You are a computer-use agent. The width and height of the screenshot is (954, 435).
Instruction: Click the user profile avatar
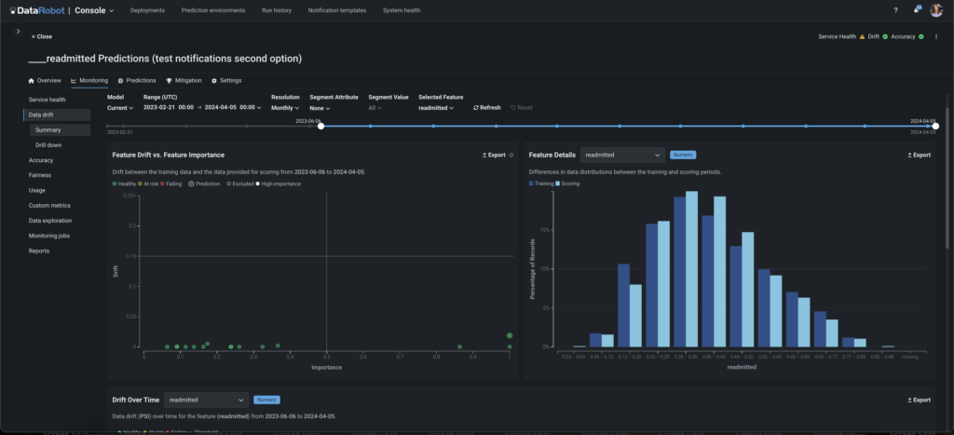936,10
